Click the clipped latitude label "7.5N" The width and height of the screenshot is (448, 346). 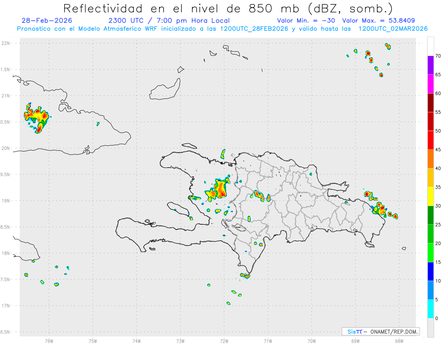tap(5, 280)
